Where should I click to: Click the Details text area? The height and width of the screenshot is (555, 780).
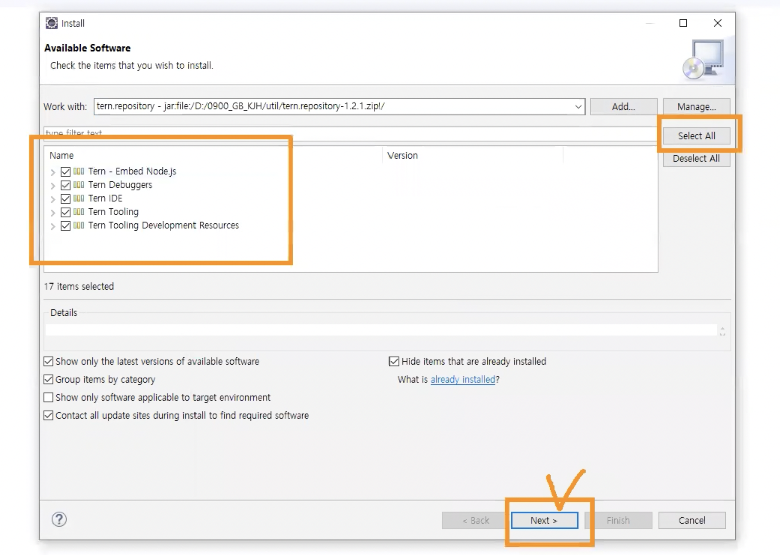pyautogui.click(x=381, y=330)
